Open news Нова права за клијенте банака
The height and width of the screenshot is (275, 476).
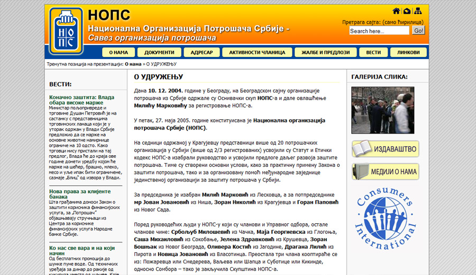point(80,194)
